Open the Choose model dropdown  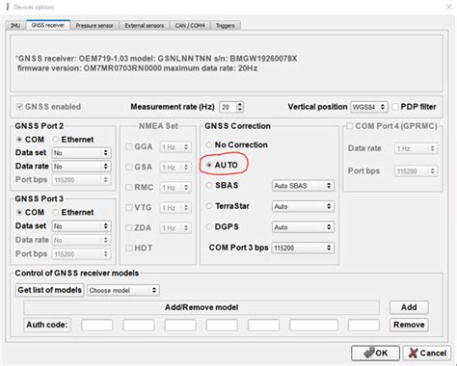pyautogui.click(x=123, y=290)
